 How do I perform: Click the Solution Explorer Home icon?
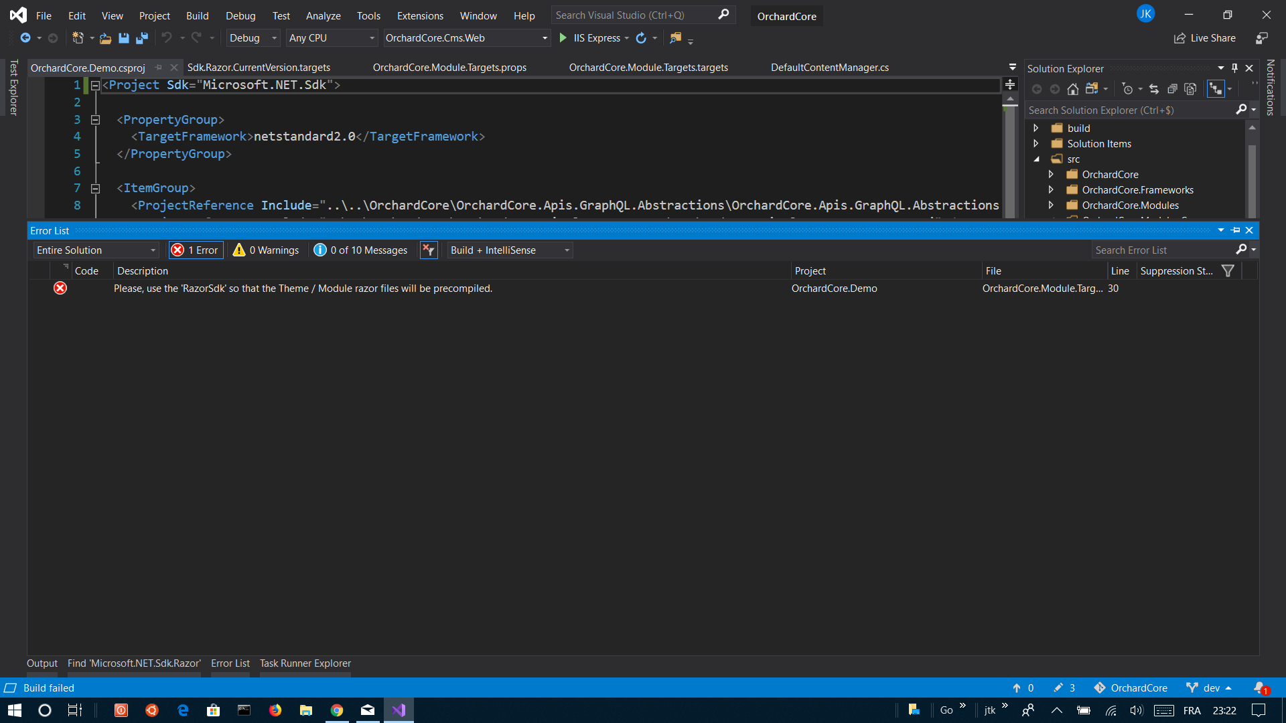pos(1073,89)
